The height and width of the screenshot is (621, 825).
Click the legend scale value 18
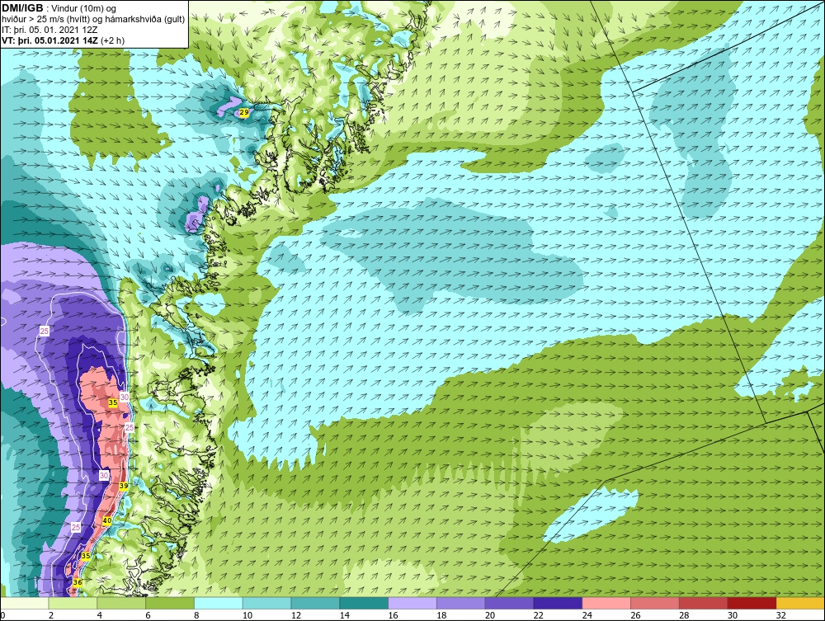[x=441, y=615]
